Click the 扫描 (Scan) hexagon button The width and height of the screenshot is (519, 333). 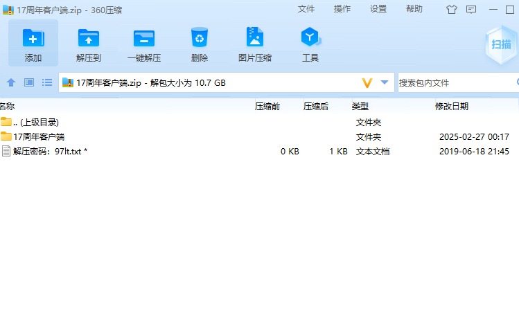pos(502,44)
